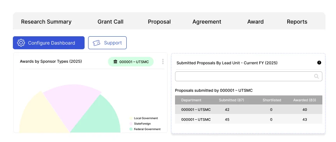
Task: Click the Federal Government legend label
Action: pyautogui.click(x=147, y=129)
